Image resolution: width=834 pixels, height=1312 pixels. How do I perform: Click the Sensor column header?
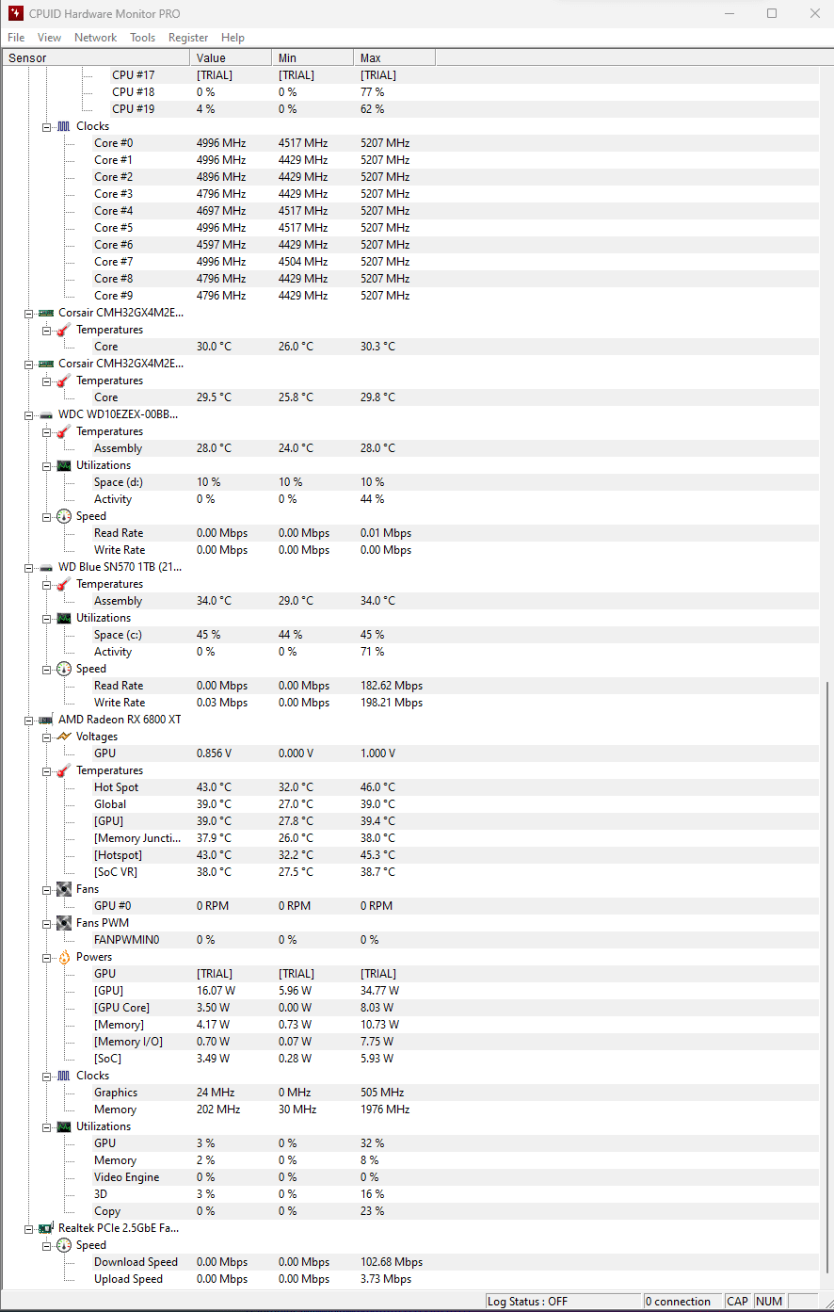coord(96,58)
